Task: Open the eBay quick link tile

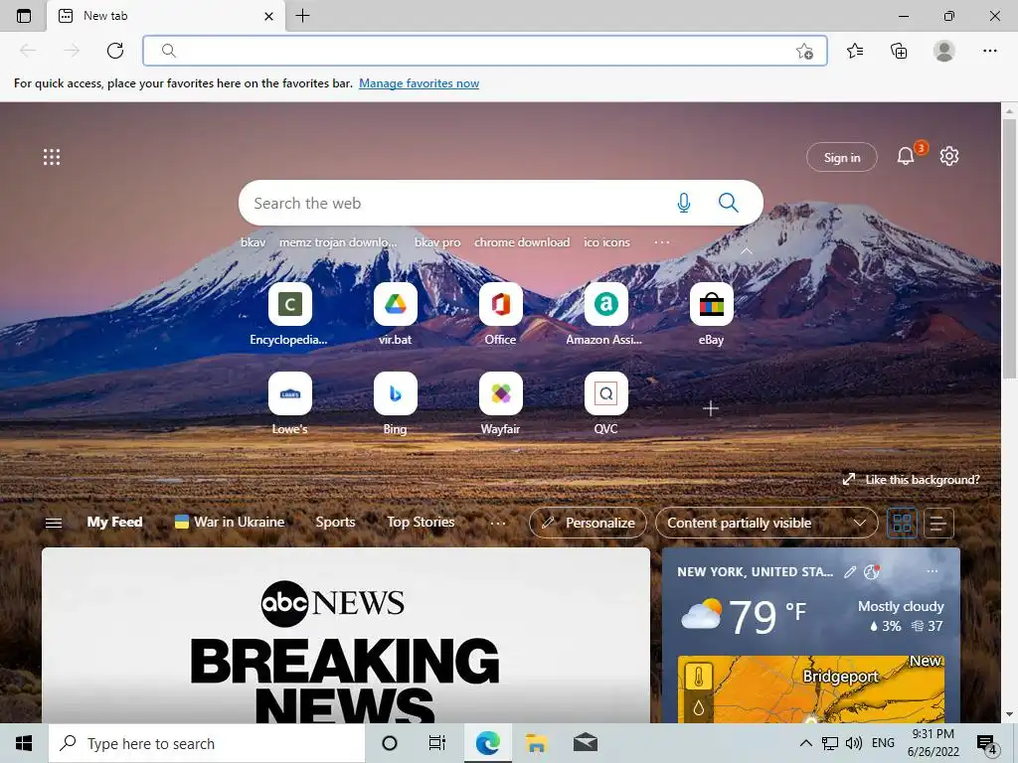Action: (711, 304)
